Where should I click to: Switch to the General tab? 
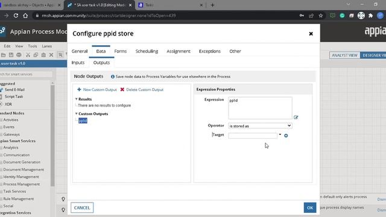[80, 51]
